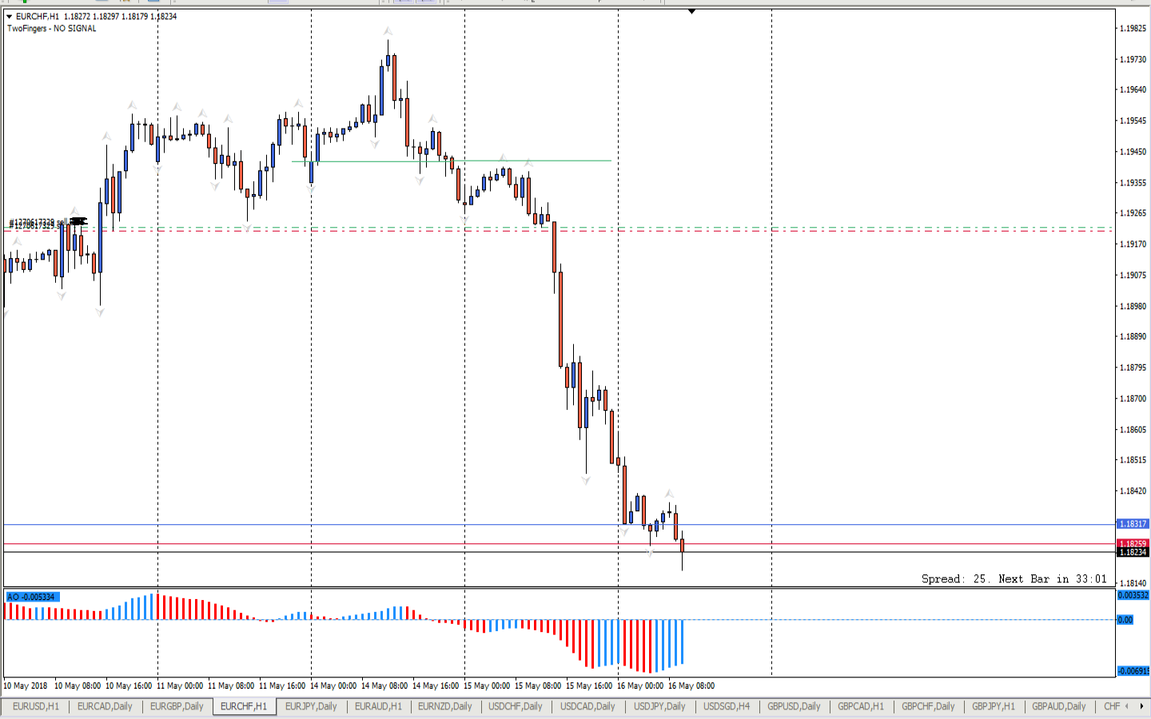1151x719 pixels.
Task: Click the EURCHF,H1 title dropdown triangle
Action: click(x=10, y=16)
